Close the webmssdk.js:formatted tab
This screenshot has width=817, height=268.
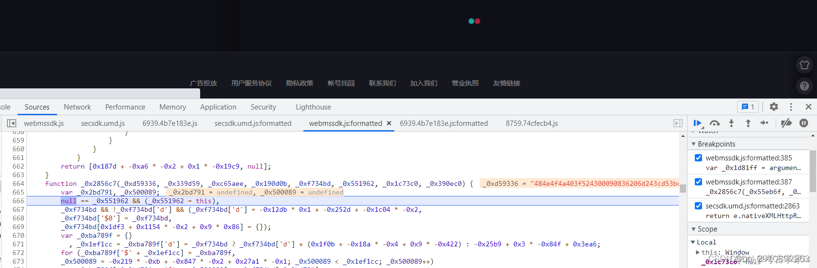click(389, 123)
